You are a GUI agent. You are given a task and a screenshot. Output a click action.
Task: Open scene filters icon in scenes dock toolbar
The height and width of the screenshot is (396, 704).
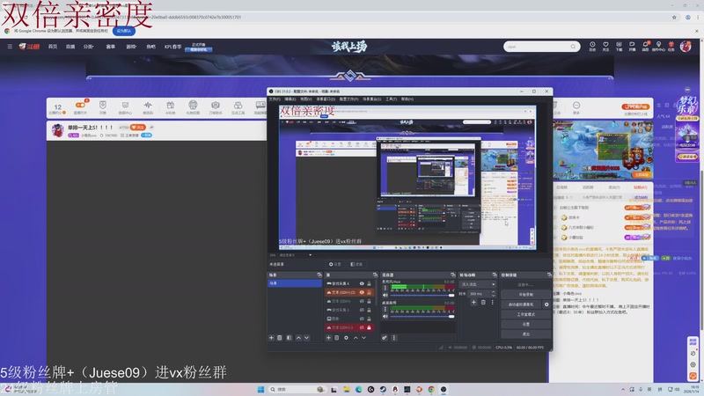pyautogui.click(x=289, y=338)
